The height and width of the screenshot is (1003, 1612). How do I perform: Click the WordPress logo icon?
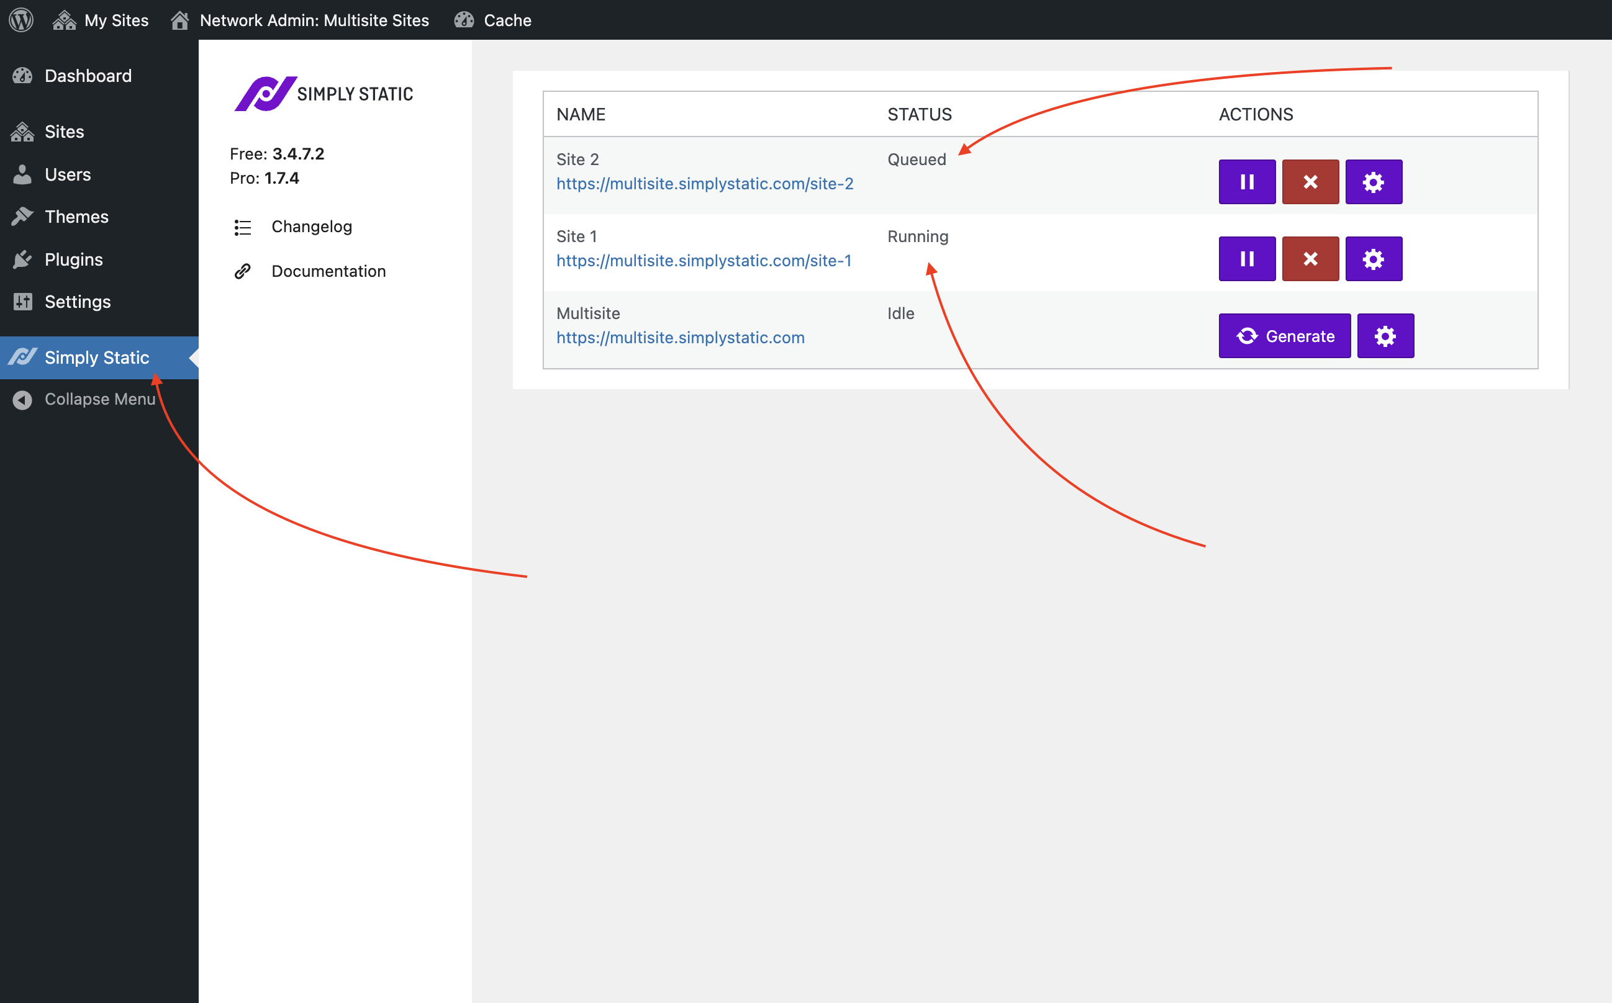[21, 20]
